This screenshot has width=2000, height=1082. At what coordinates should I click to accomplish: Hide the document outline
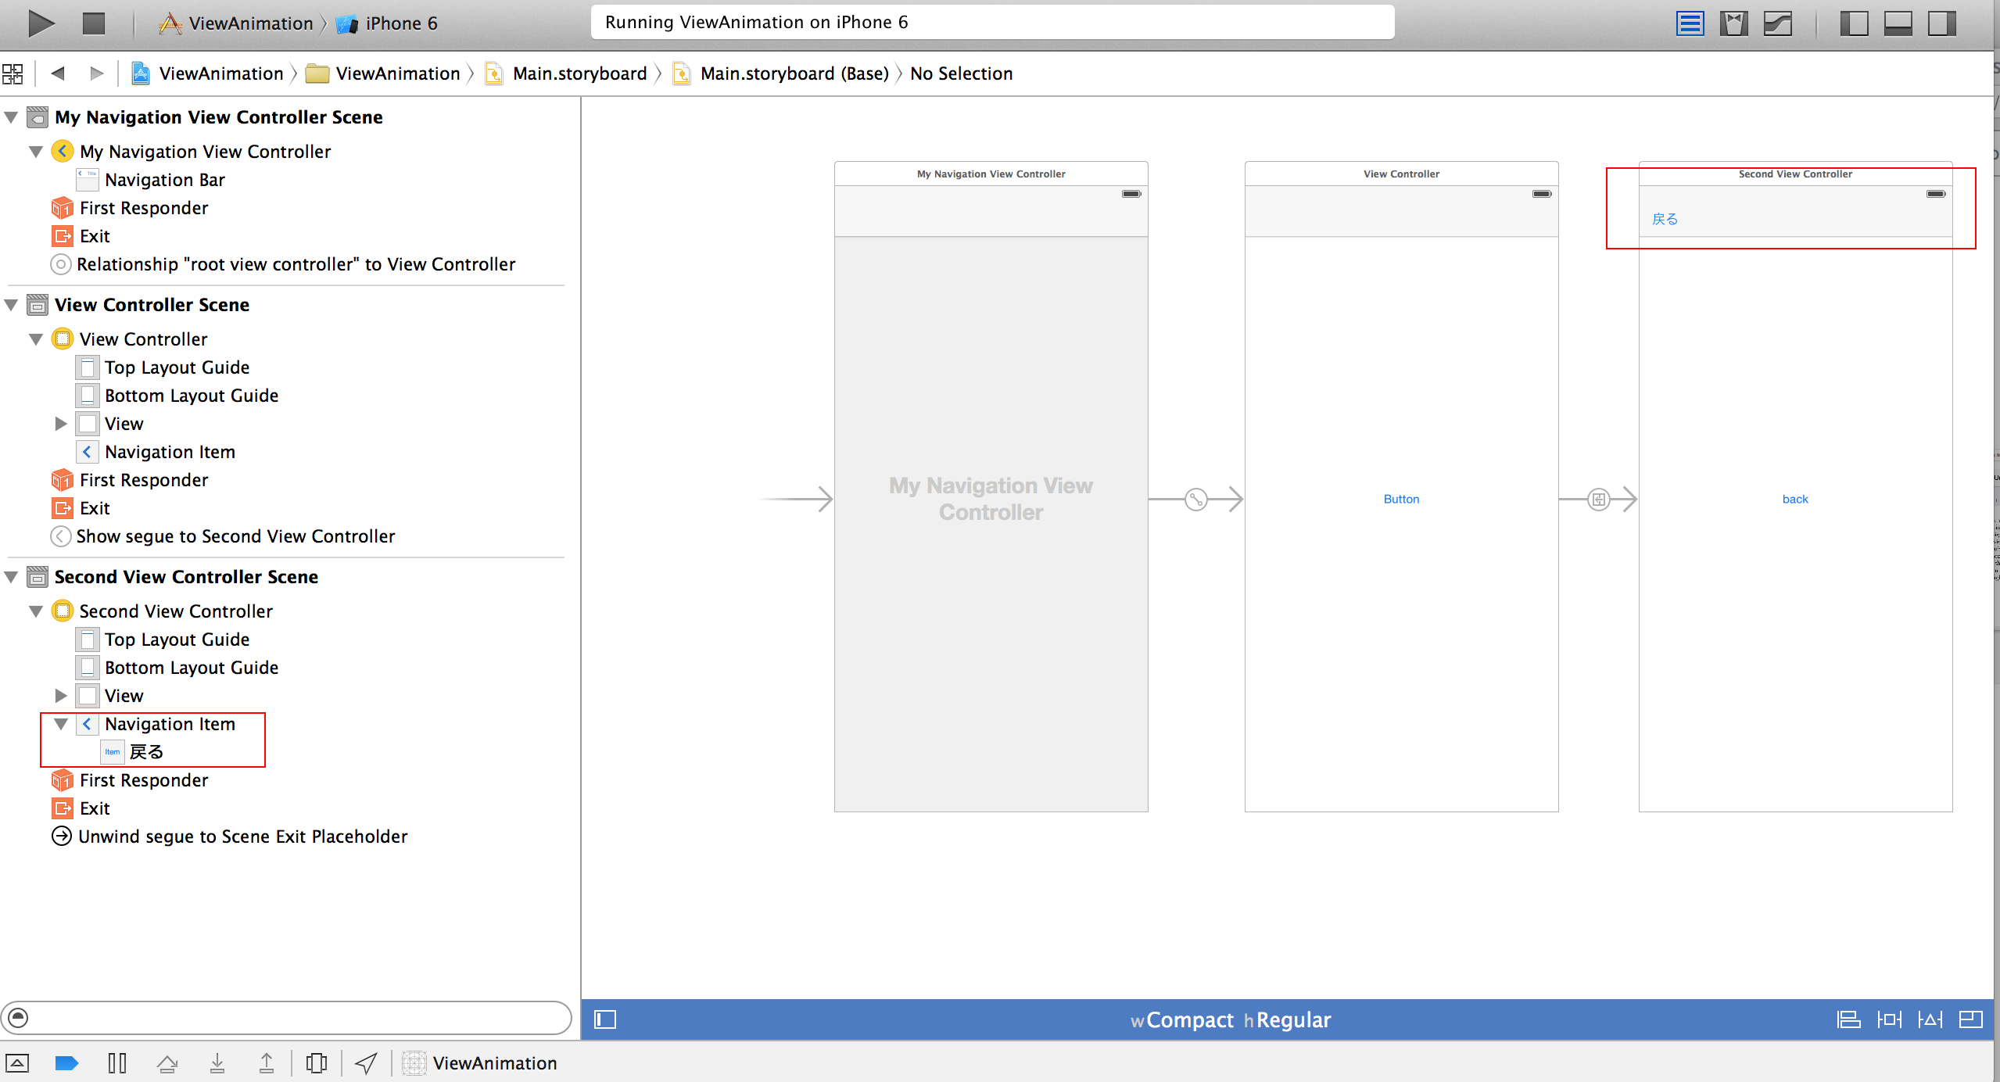(606, 1019)
